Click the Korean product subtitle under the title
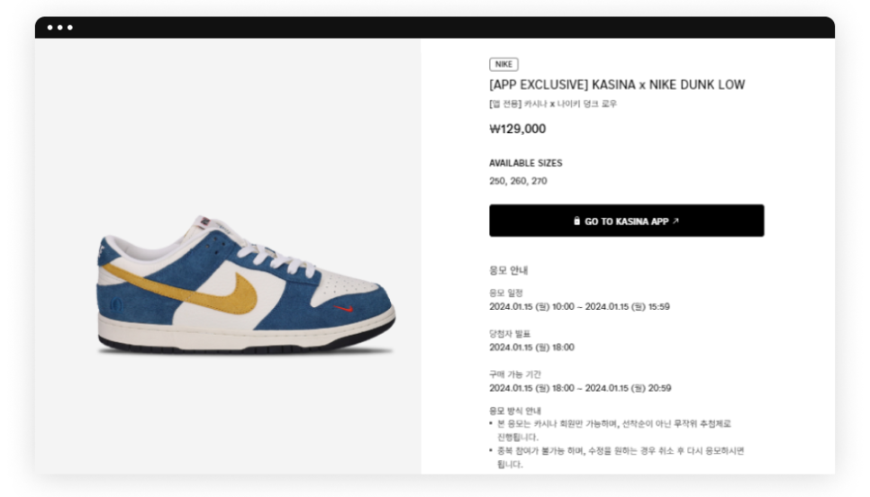Image resolution: width=870 pixels, height=497 pixels. [x=553, y=104]
